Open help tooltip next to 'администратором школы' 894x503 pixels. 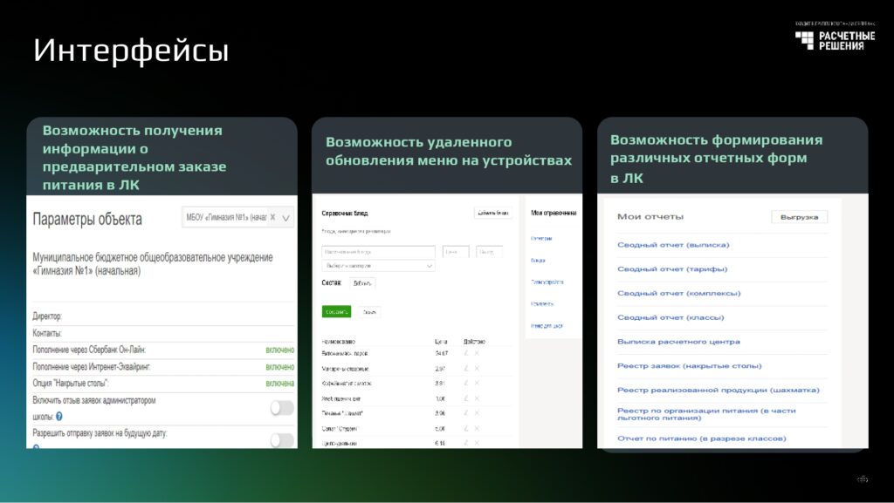click(59, 417)
